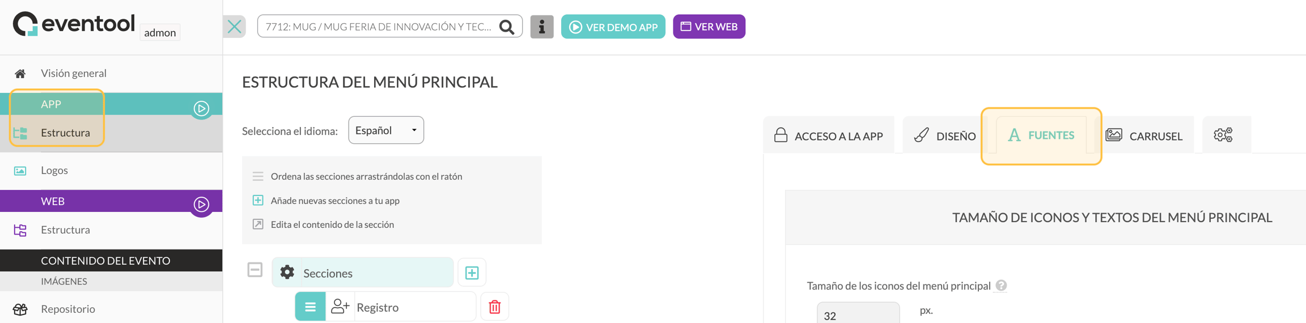The width and height of the screenshot is (1306, 323).
Task: Click the APP section play icon
Action: [x=201, y=108]
